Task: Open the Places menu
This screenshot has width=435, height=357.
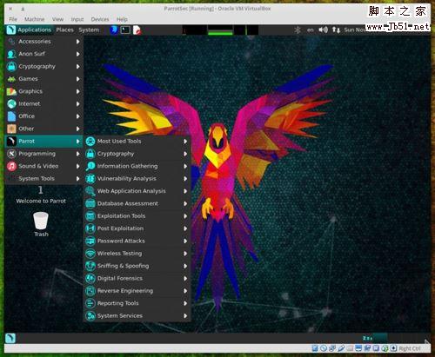Action: tap(65, 30)
